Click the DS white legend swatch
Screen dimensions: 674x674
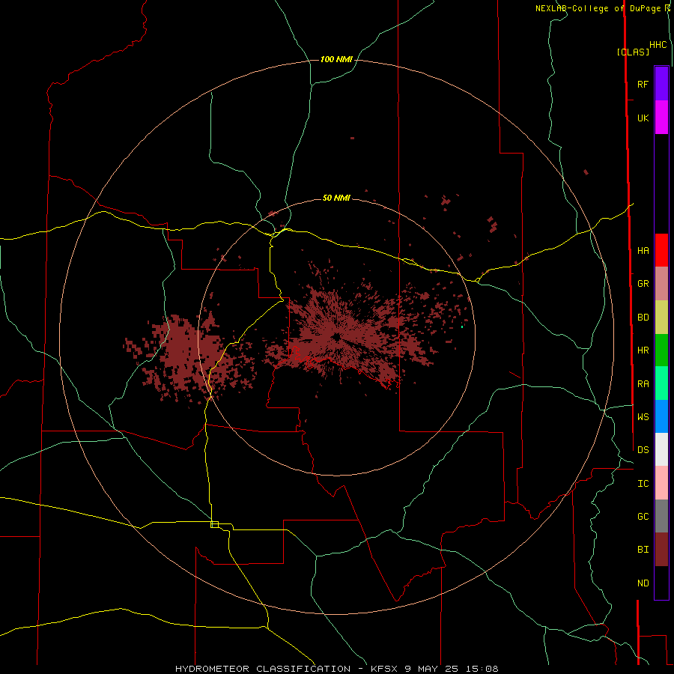tap(661, 449)
